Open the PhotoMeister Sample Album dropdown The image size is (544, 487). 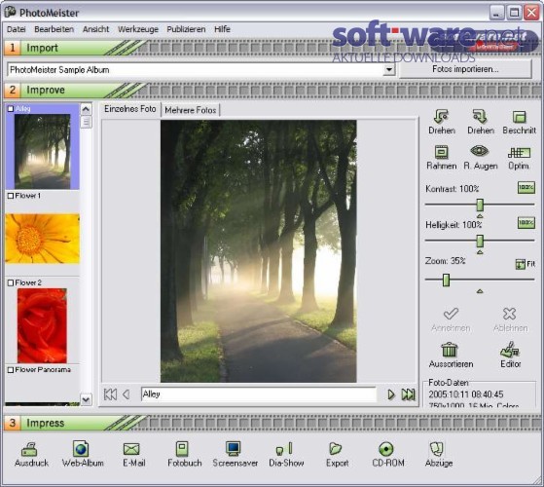(389, 70)
